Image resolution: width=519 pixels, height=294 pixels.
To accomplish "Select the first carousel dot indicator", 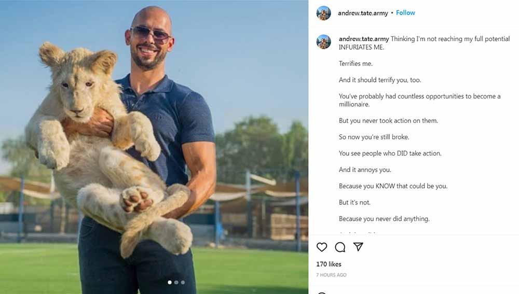I will (x=170, y=283).
